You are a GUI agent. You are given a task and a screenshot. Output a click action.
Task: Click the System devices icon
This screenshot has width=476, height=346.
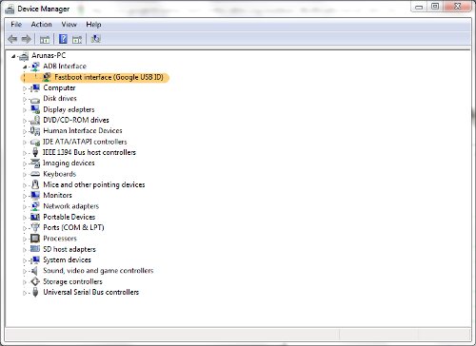click(35, 259)
